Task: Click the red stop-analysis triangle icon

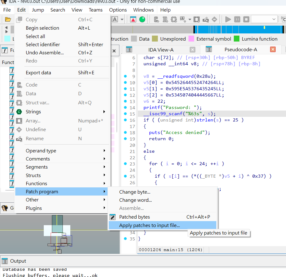Action: [133, 19]
